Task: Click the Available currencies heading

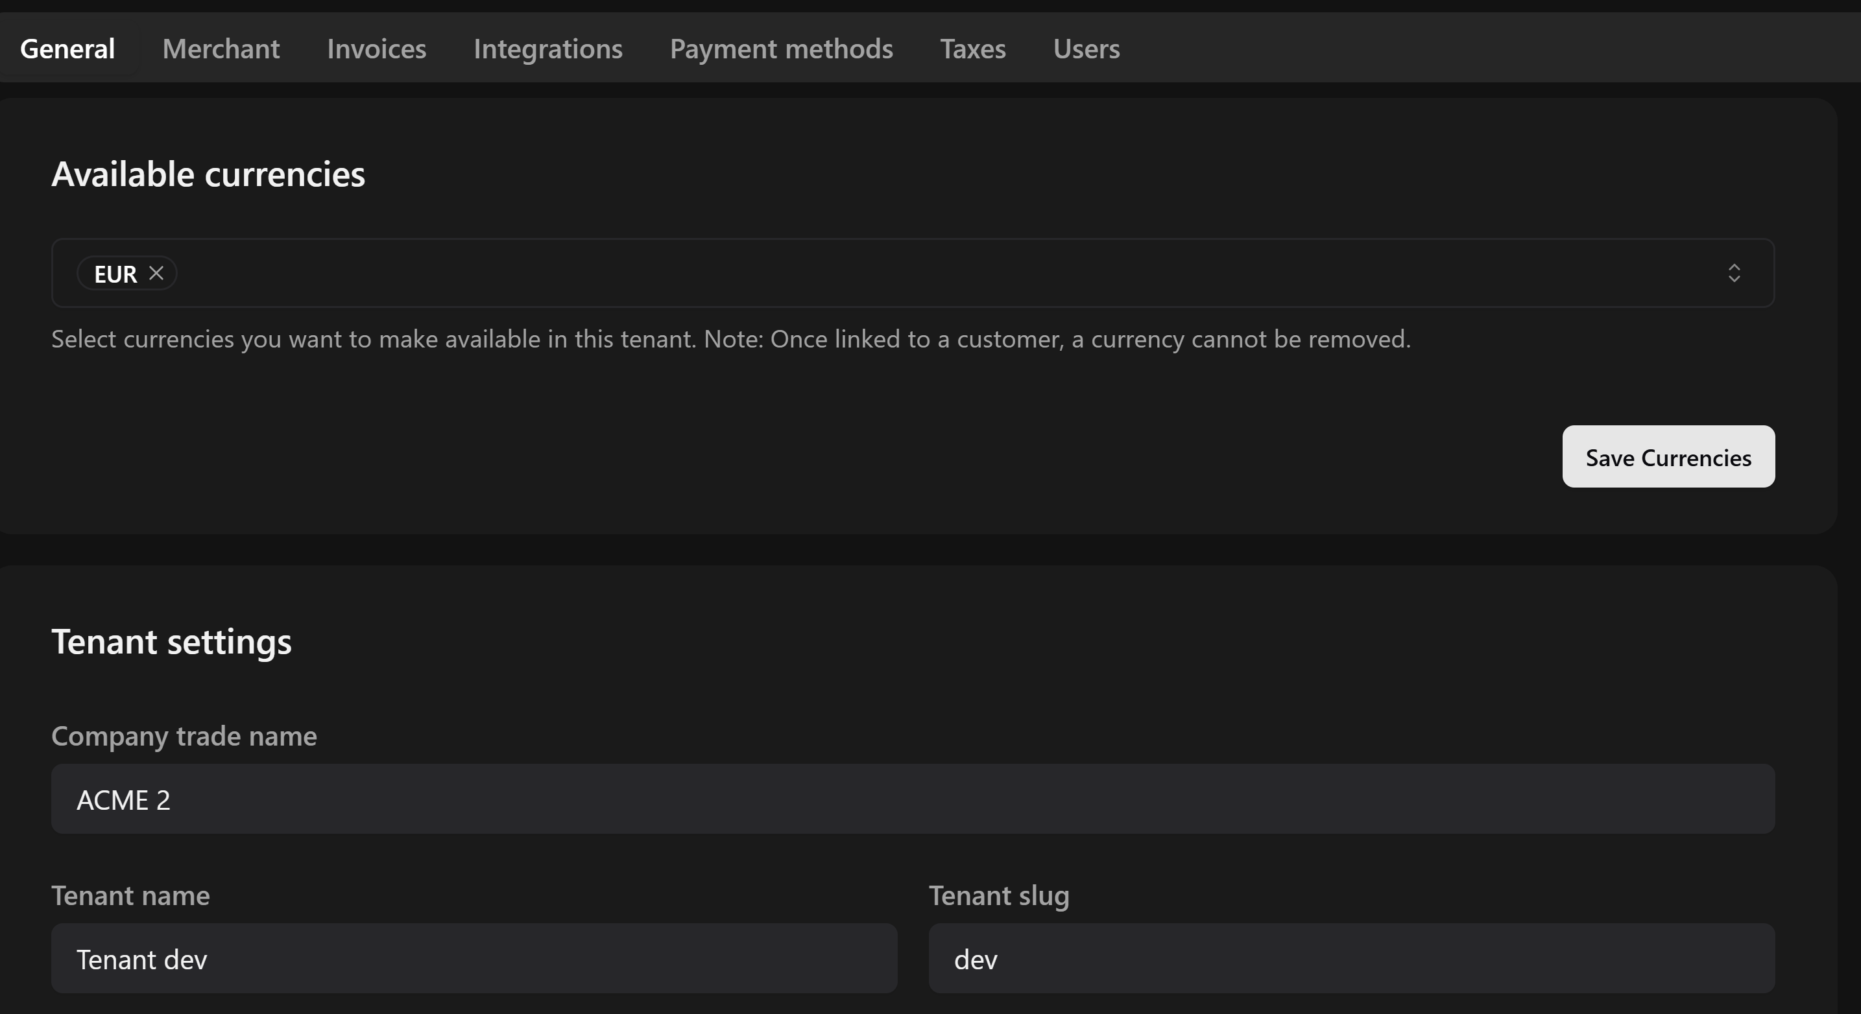Action: [x=208, y=174]
